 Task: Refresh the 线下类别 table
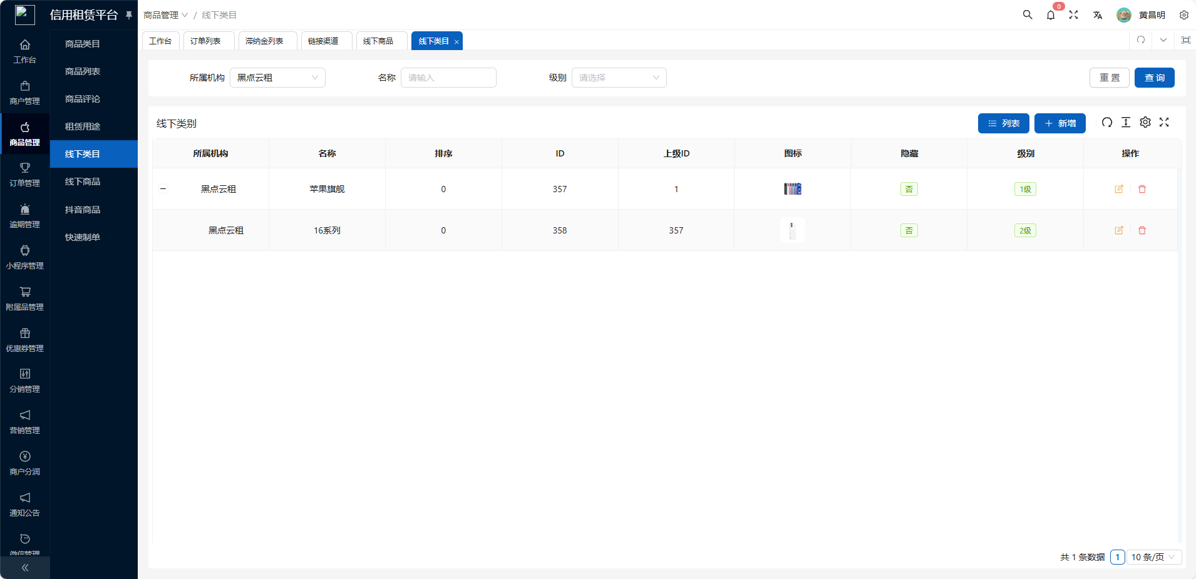1106,123
